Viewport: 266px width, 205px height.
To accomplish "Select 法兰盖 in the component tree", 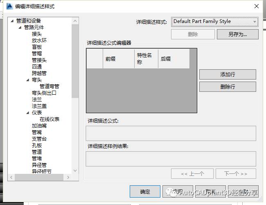I will 39,106.
